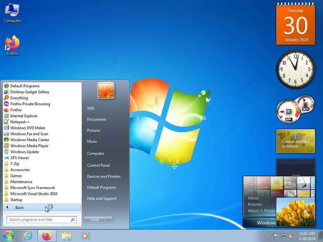Expand the Microsoft Visual Studio 2010 folder
Screen dimensions: 323x242
pos(43,194)
